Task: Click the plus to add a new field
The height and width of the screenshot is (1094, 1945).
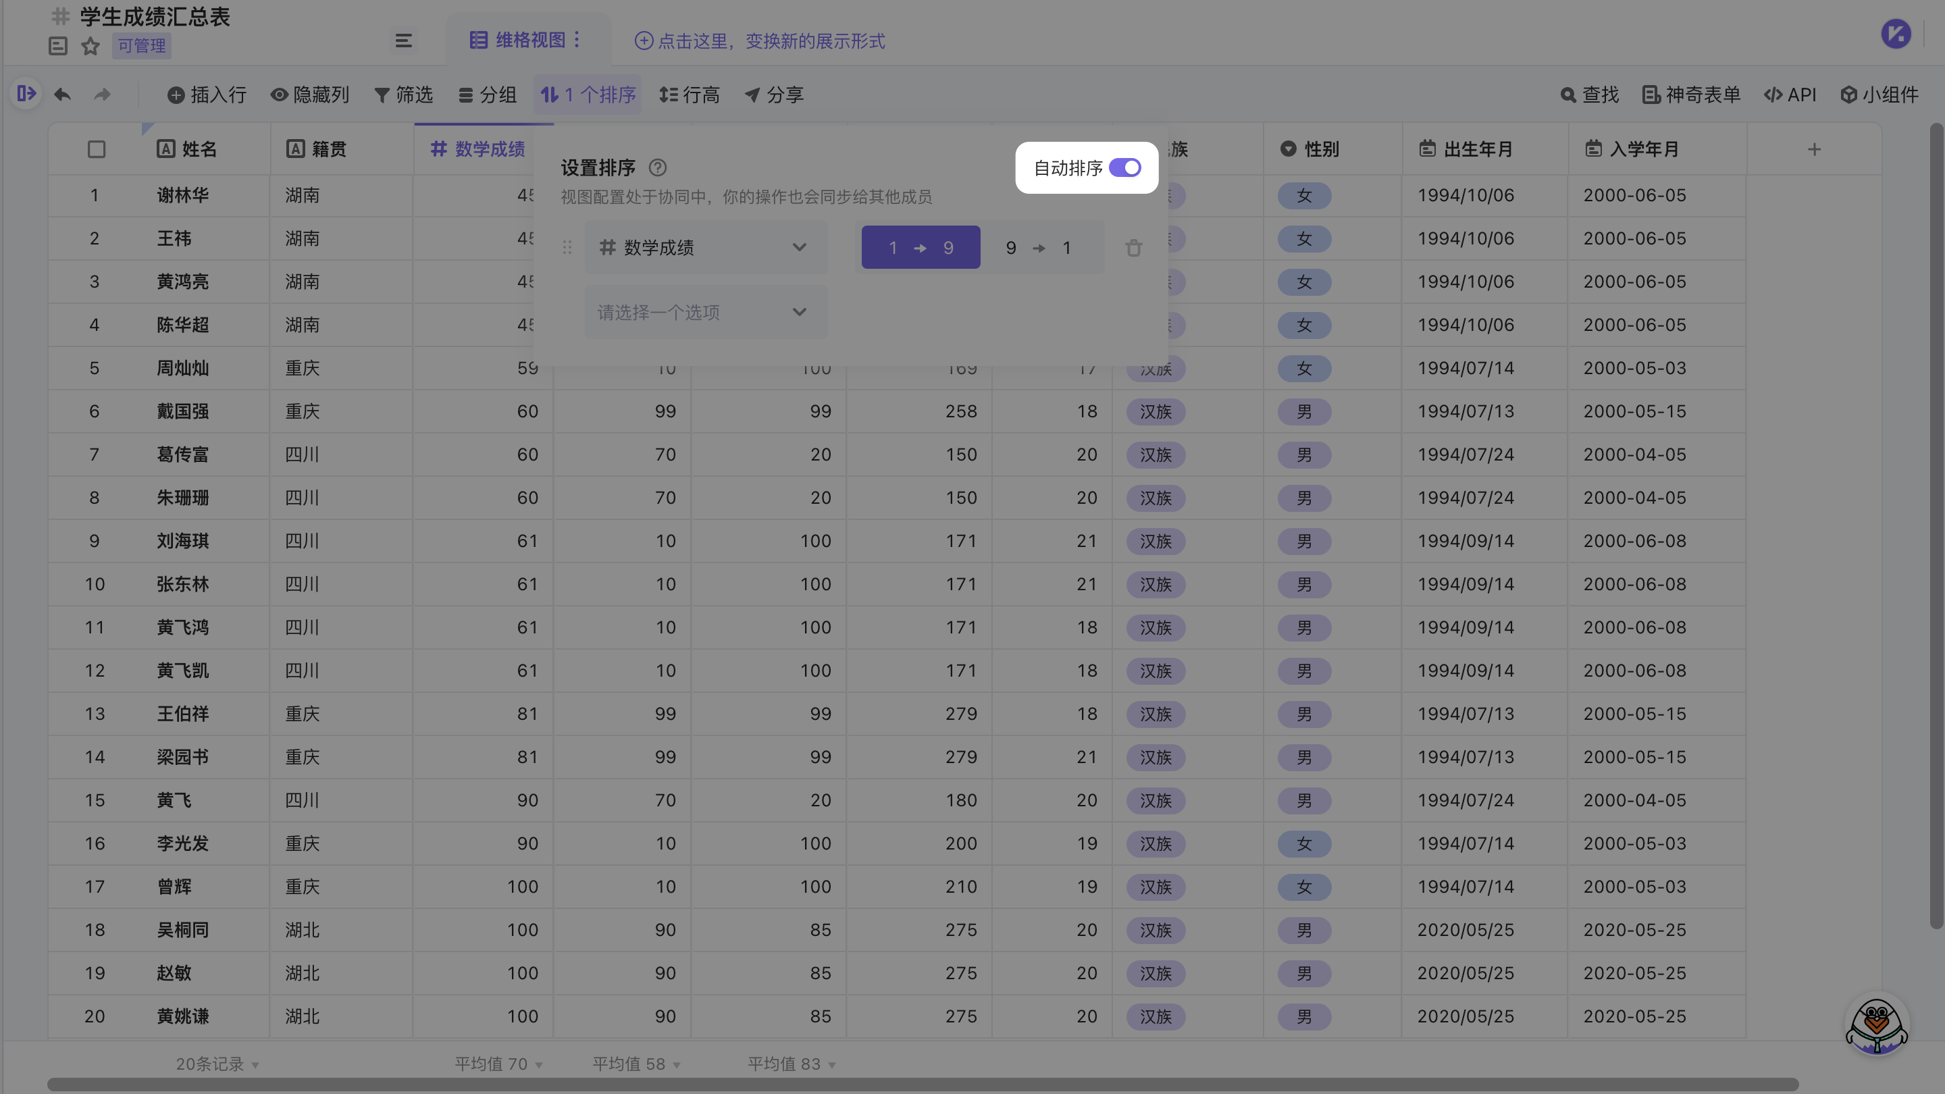Action: pyautogui.click(x=1815, y=149)
